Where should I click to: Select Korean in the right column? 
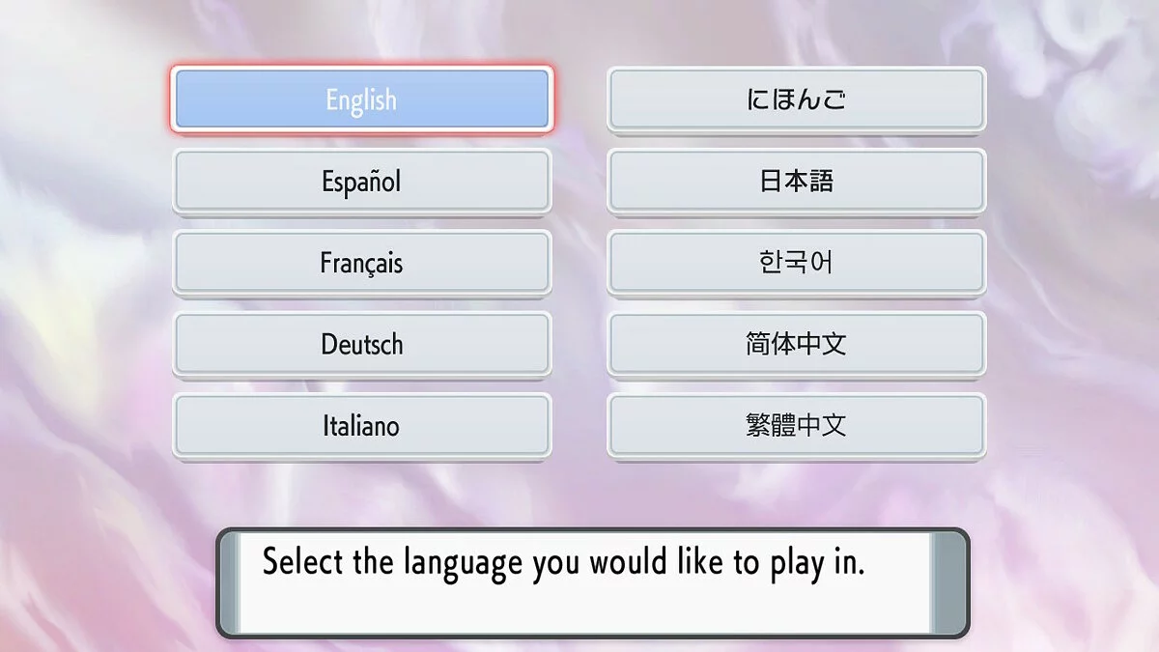(796, 263)
